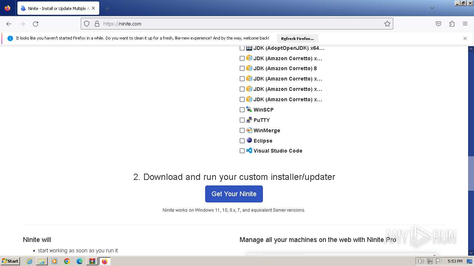Open the network tray icon
The width and height of the screenshot is (474, 266).
pyautogui.click(x=430, y=261)
